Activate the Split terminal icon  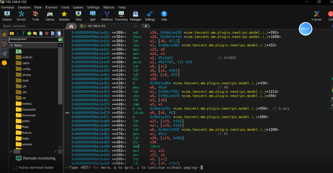pyautogui.click(x=92, y=16)
